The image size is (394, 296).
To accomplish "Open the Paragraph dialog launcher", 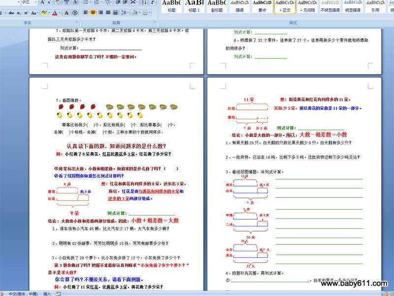I will (155, 23).
